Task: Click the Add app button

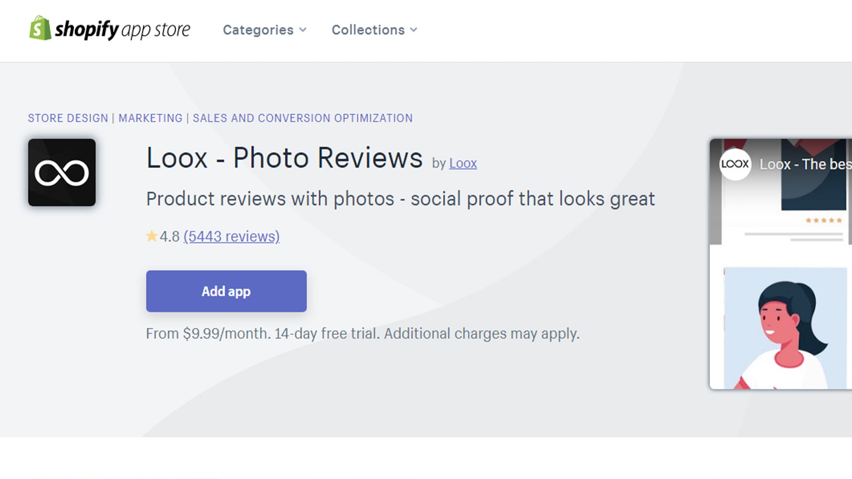Action: [x=226, y=291]
